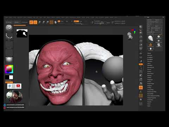This screenshot has height=127, width=169.
Task: Click the Frame icon on the right shelf
Action: pos(141,72)
